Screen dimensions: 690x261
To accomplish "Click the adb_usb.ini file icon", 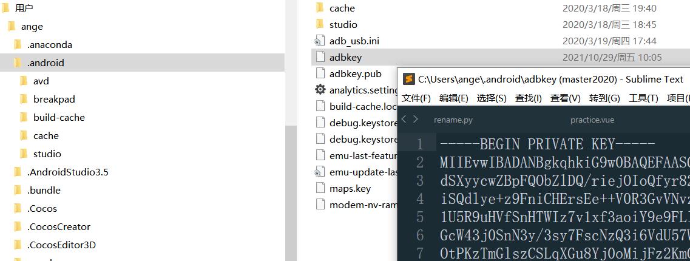I will 320,41.
